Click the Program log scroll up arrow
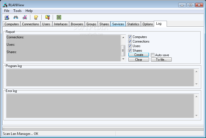Screen dimensions: 206x138 pos(197,72)
